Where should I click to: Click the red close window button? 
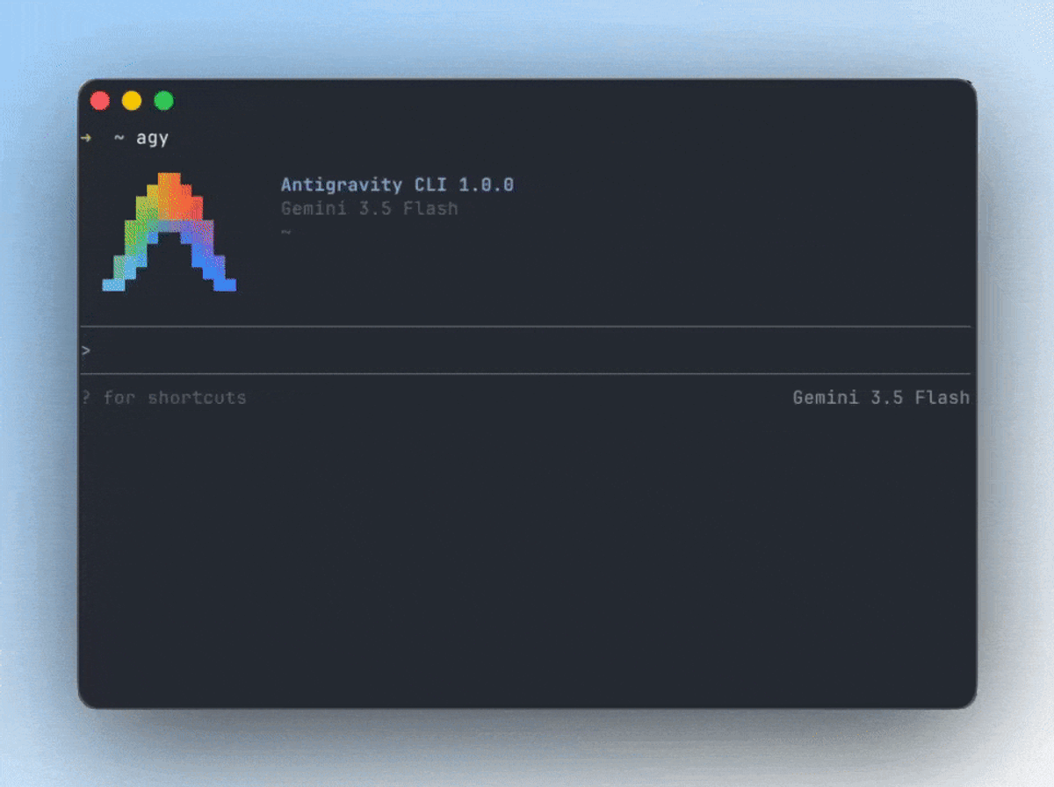[100, 100]
